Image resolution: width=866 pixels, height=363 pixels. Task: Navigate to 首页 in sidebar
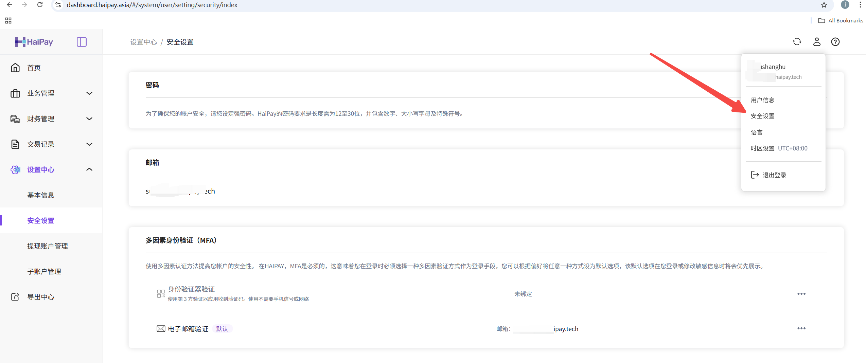pyautogui.click(x=34, y=68)
